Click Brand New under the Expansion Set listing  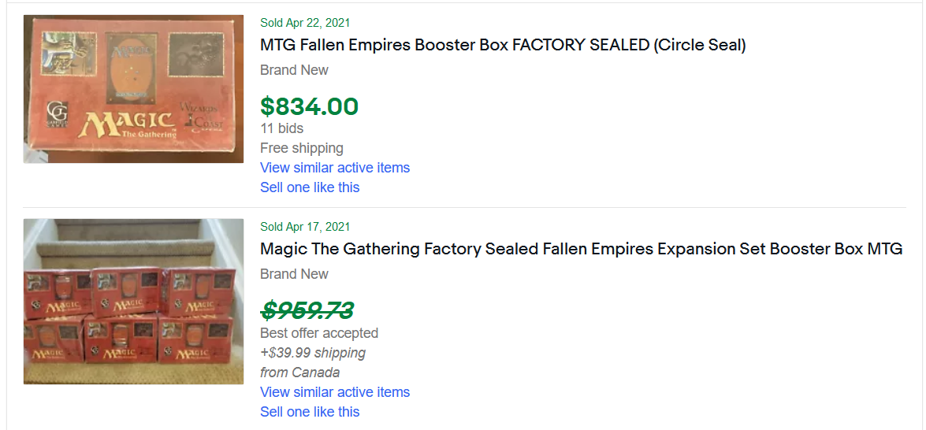(x=294, y=274)
